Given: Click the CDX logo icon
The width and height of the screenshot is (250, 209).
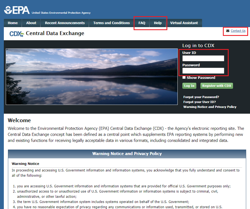Looking at the screenshot, I should tap(17, 34).
